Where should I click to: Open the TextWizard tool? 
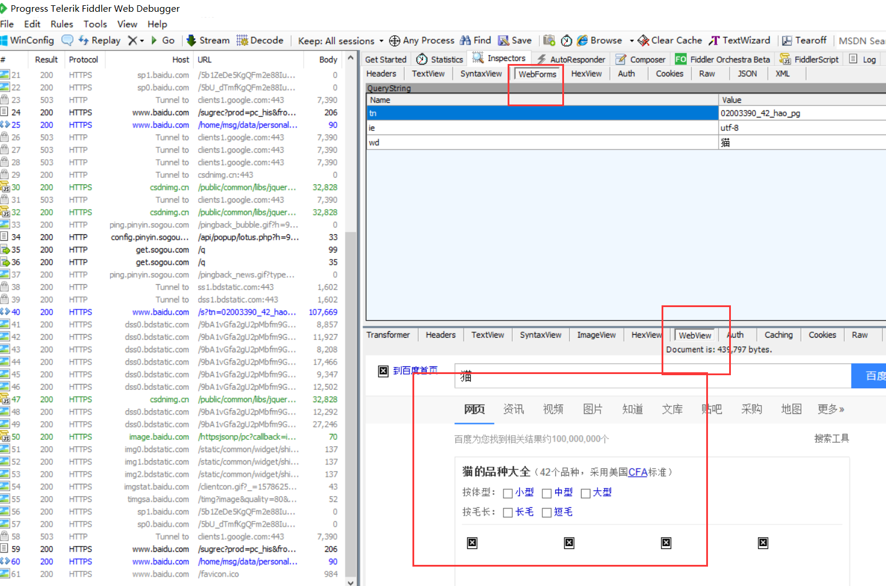739,41
